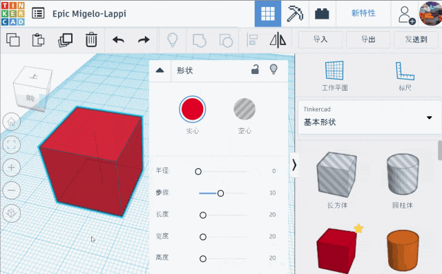Click the view cube 上 top face
Screen dimensions: 442x274
point(34,77)
